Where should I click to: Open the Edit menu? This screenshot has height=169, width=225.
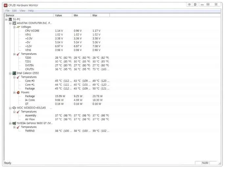[14, 11]
